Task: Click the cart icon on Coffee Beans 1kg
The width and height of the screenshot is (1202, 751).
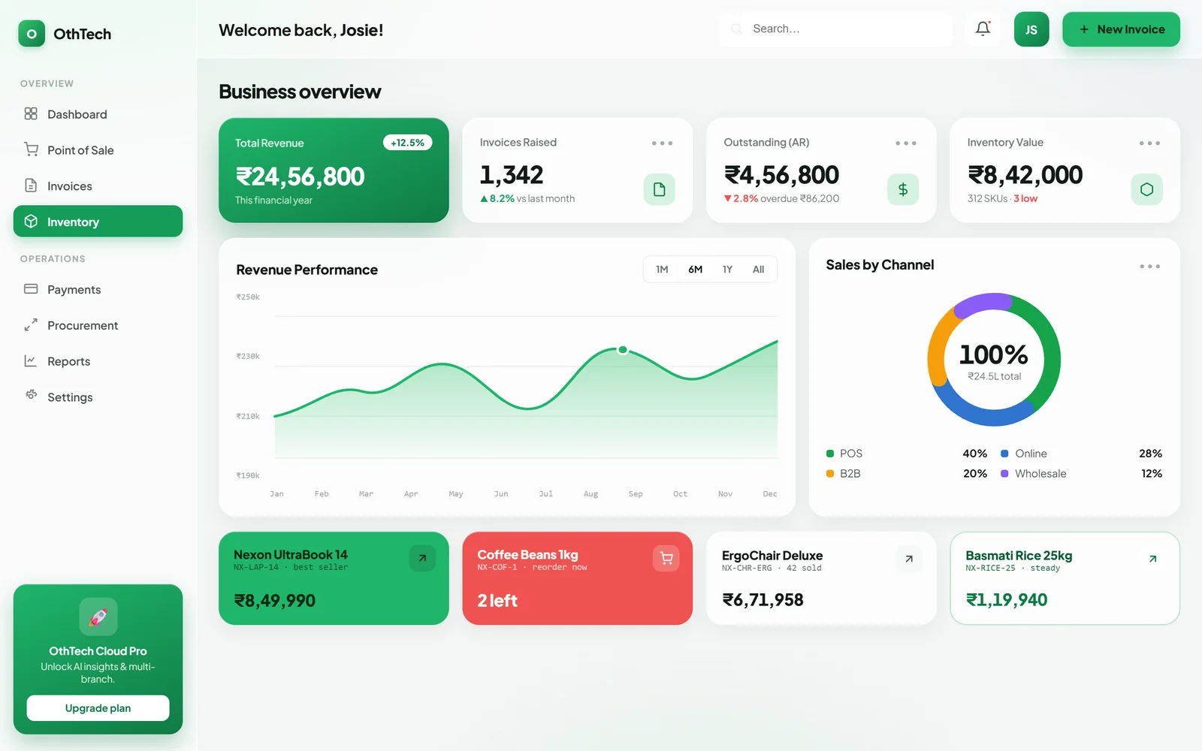Action: click(x=666, y=558)
